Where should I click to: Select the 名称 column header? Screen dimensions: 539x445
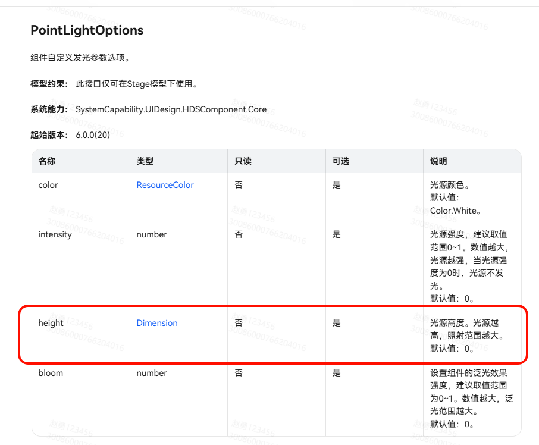[47, 161]
